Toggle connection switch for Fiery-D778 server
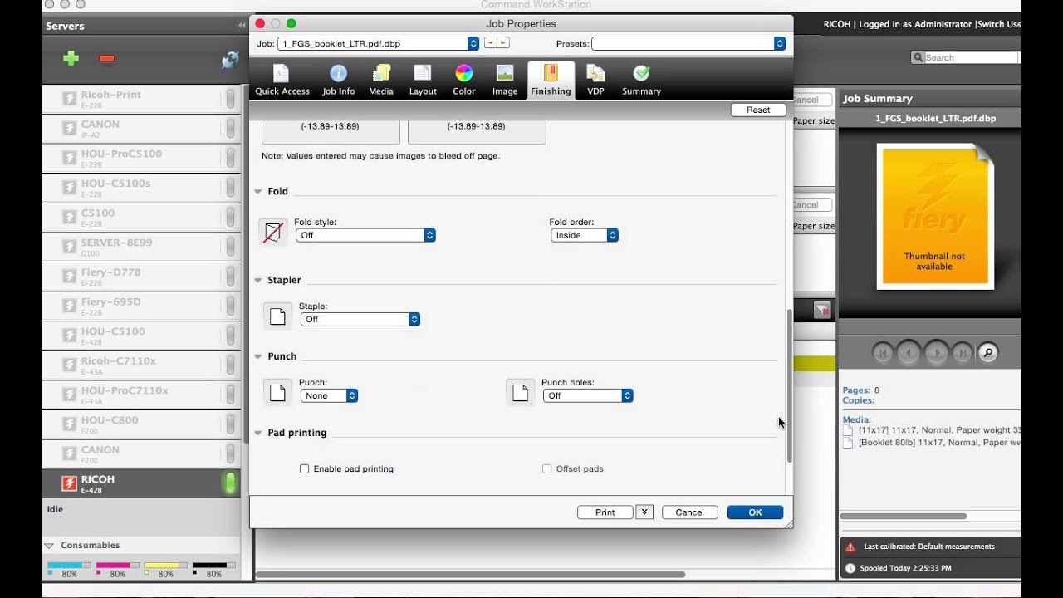 coord(230,277)
